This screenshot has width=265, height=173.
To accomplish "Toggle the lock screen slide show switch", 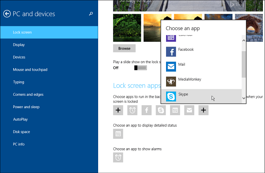I will click(140, 68).
